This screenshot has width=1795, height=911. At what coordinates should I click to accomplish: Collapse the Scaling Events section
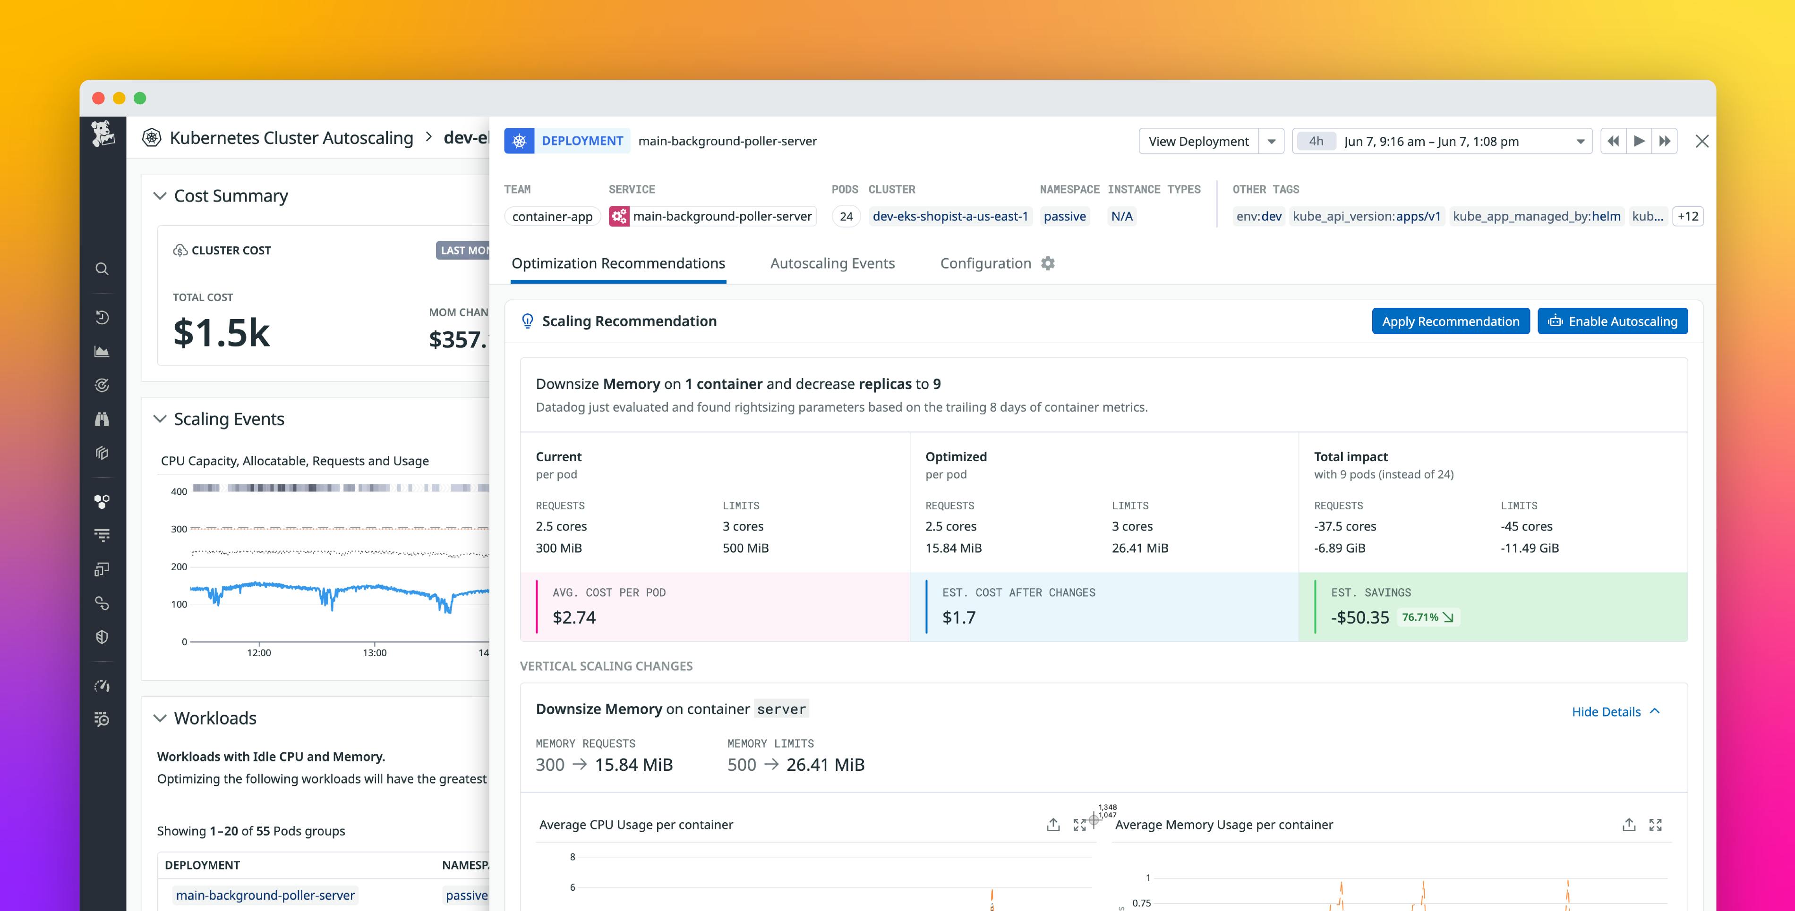160,419
